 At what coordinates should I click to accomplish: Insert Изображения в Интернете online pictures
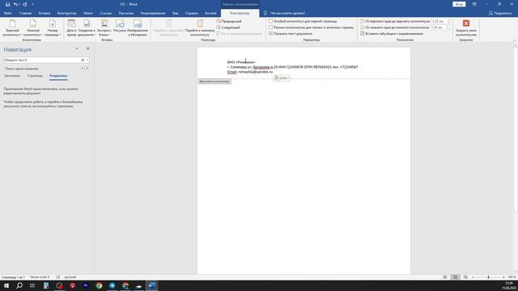138,27
